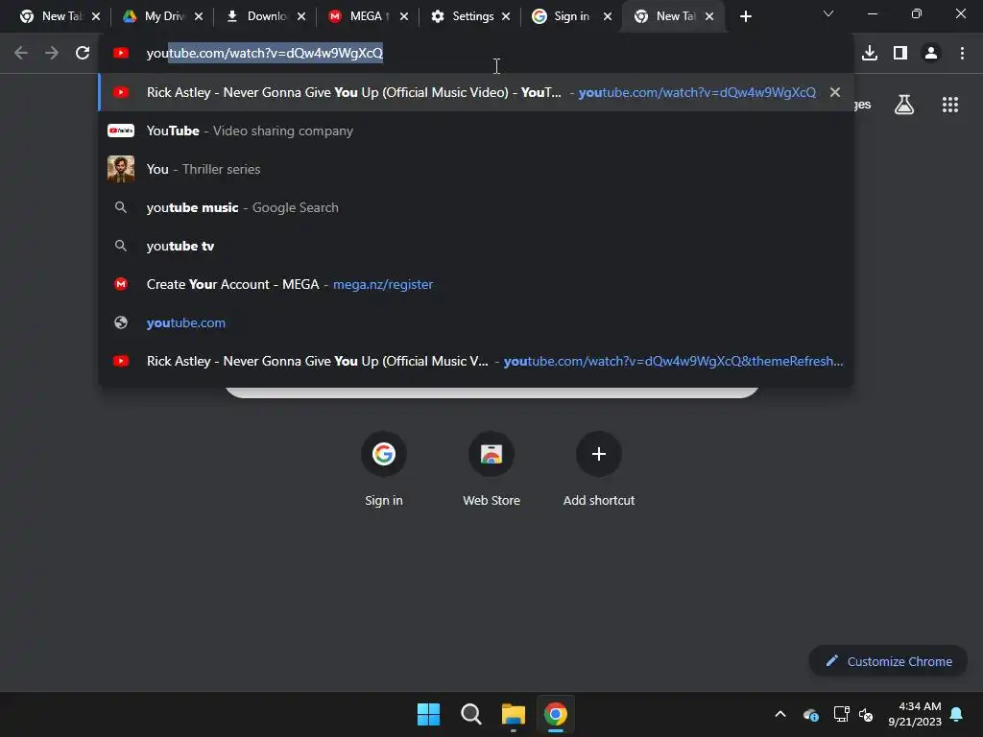
Task: Switch to the Downloads tab
Action: click(265, 17)
